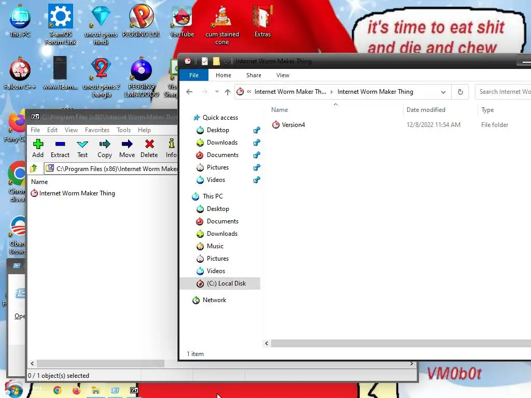531x398 pixels.
Task: Select Network in navigation pane
Action: pos(214,300)
